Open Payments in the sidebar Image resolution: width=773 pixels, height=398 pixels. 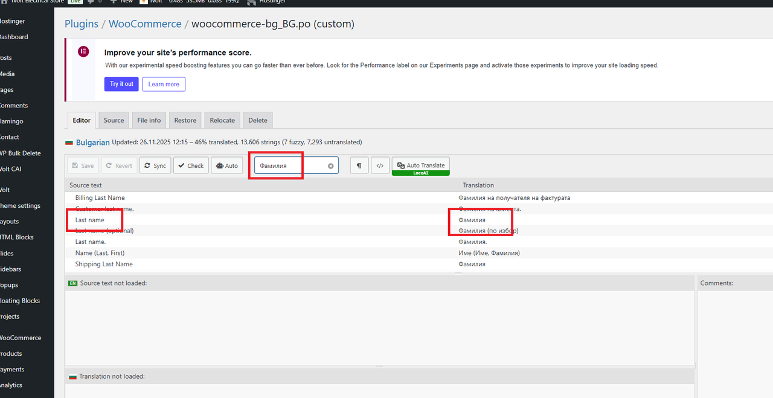(x=12, y=369)
